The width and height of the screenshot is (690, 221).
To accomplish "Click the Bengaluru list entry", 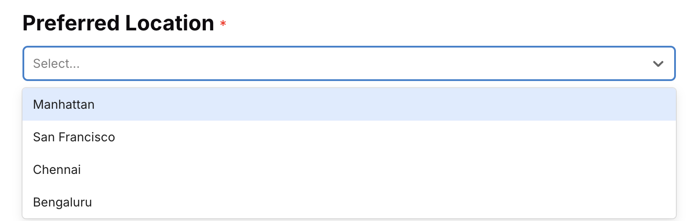I will (63, 203).
